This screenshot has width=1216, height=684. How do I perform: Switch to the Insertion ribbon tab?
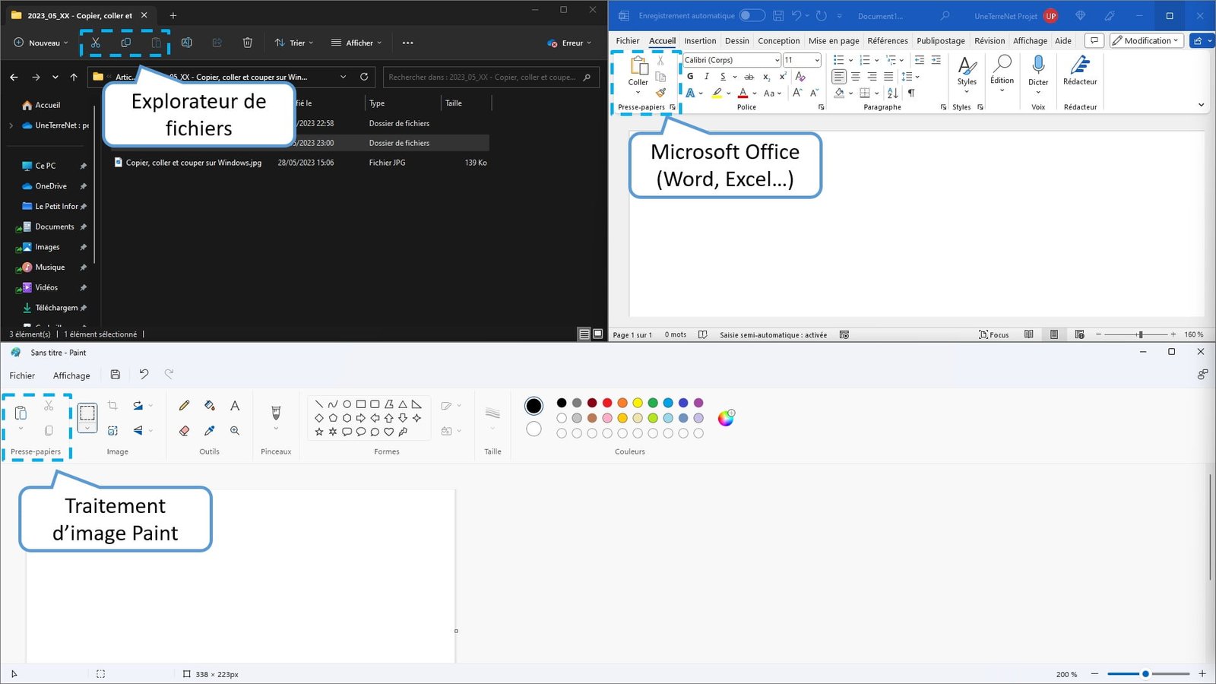699,40
